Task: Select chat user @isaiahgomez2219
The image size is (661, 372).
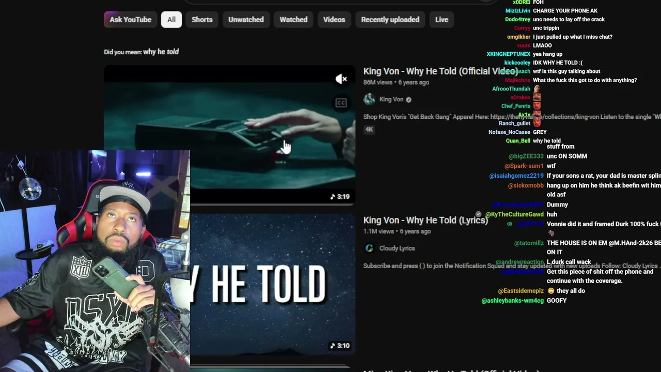Action: pyautogui.click(x=516, y=176)
